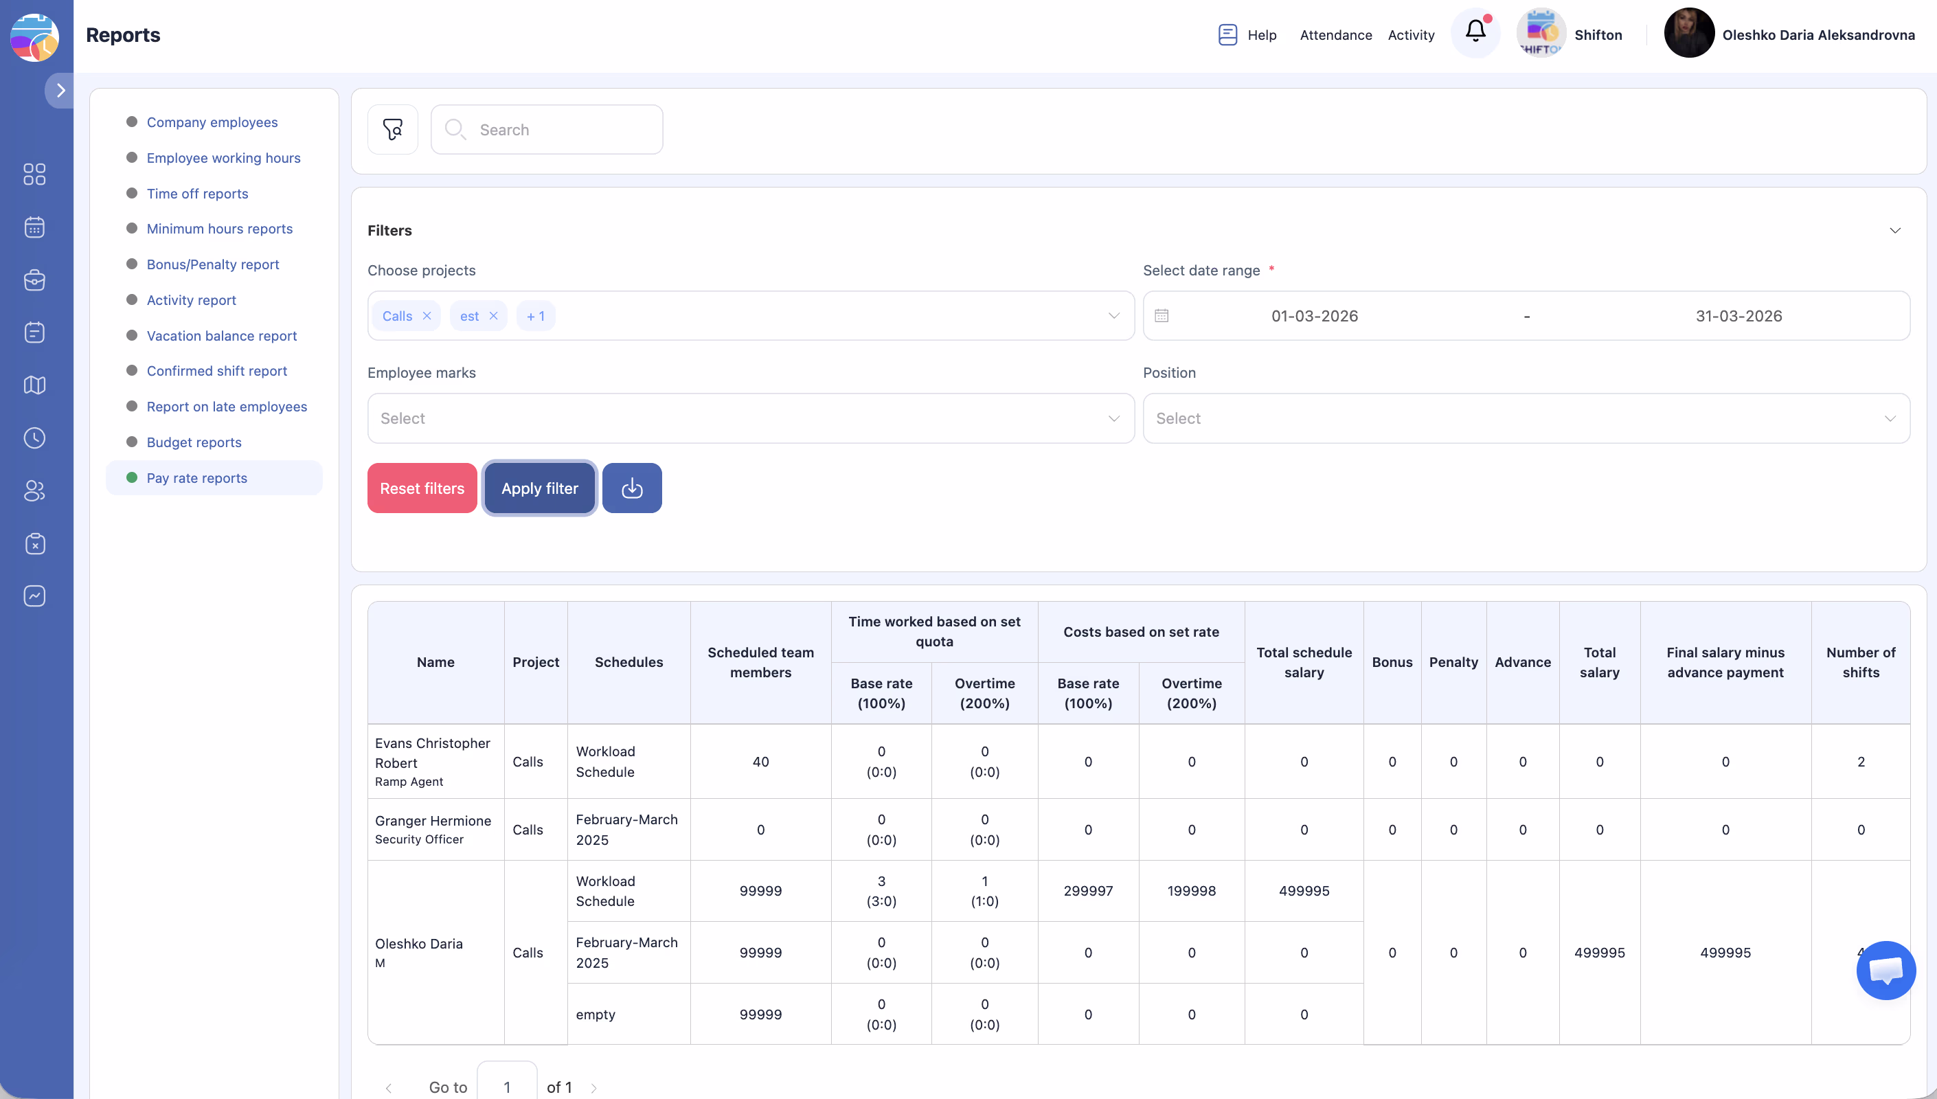Collapse the Filters panel chevron
Screen dimensions: 1937x1099
1894,230
